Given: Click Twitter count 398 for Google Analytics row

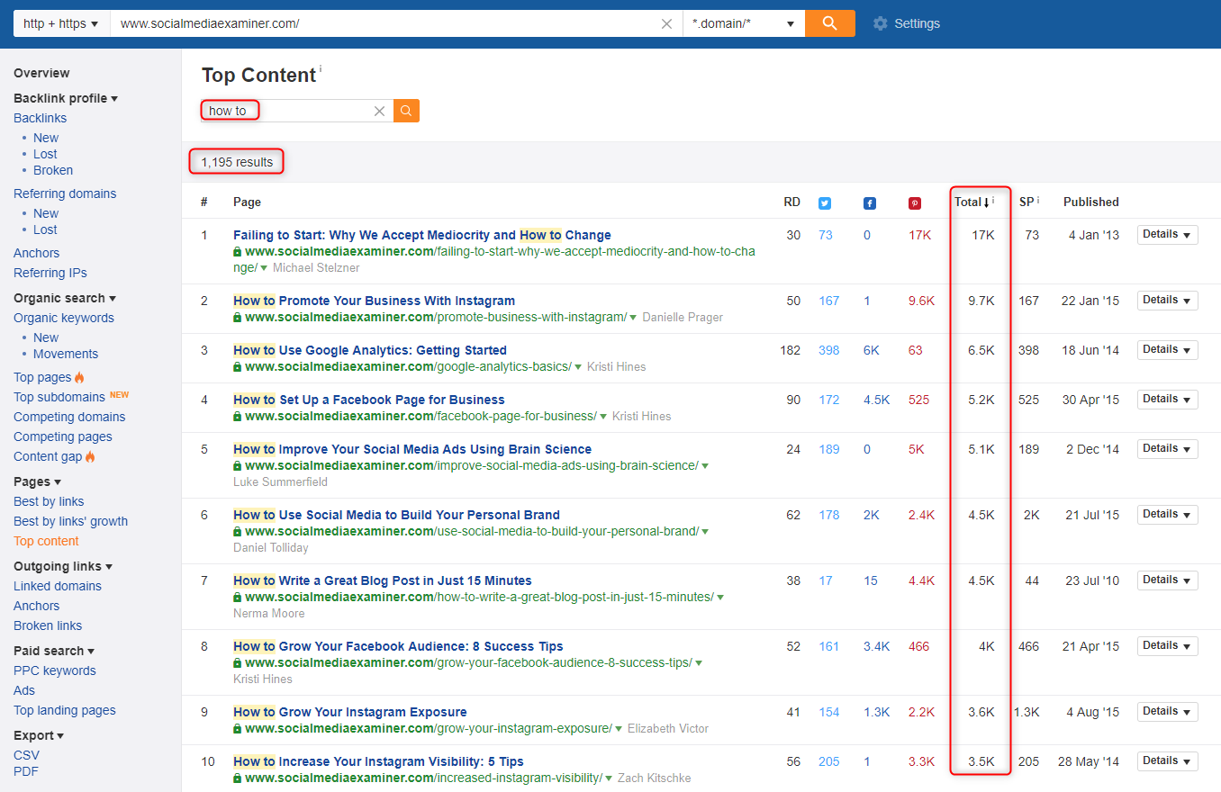Looking at the screenshot, I should [828, 350].
